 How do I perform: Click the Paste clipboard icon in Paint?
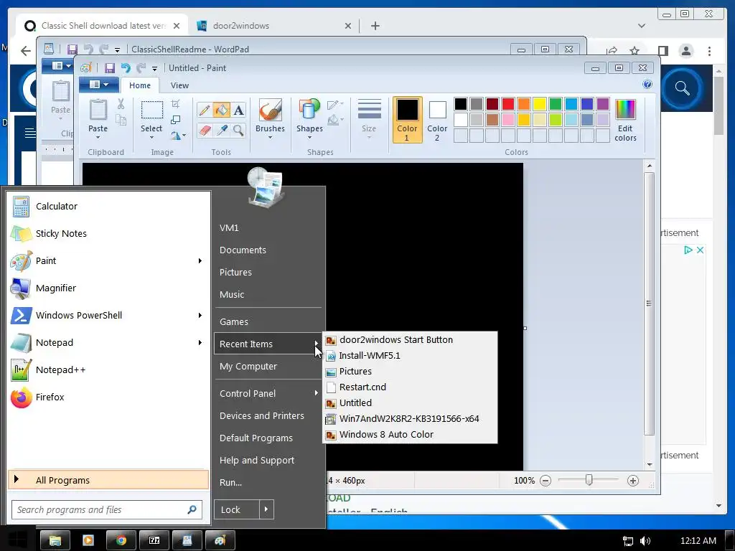pyautogui.click(x=98, y=110)
